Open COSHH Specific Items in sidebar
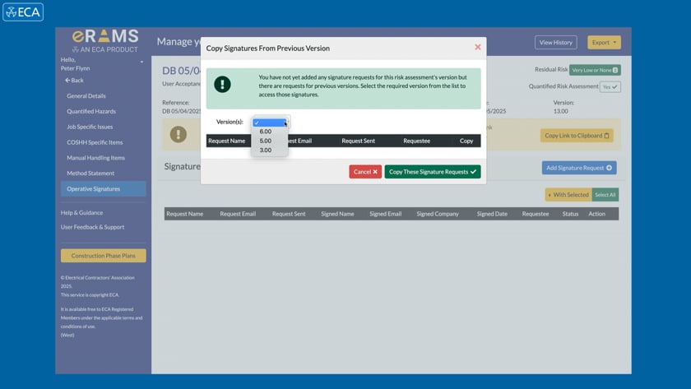Screen dimensions: 691x389 [x=95, y=142]
